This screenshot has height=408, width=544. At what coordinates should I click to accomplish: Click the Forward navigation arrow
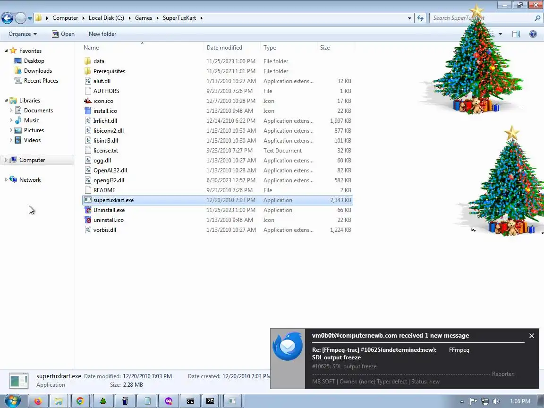(20, 18)
